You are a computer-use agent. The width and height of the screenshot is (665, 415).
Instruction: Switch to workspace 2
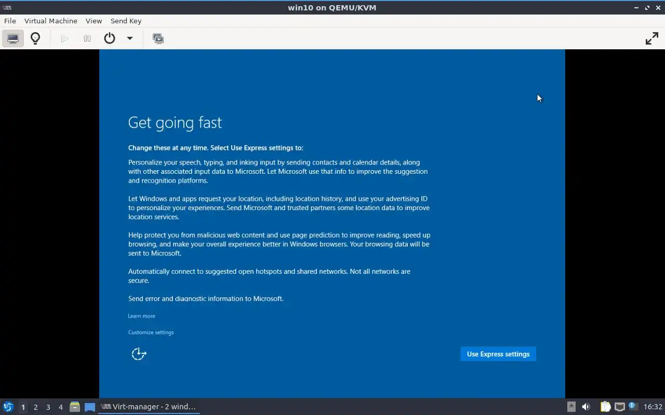[x=35, y=407]
